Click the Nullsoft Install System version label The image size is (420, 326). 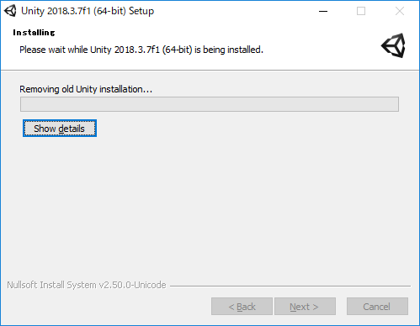pos(87,285)
